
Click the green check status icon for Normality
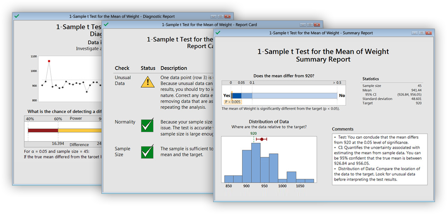point(147,125)
